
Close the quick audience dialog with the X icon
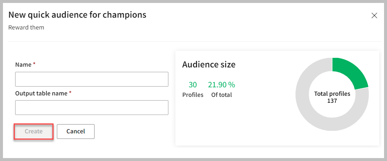point(374,15)
